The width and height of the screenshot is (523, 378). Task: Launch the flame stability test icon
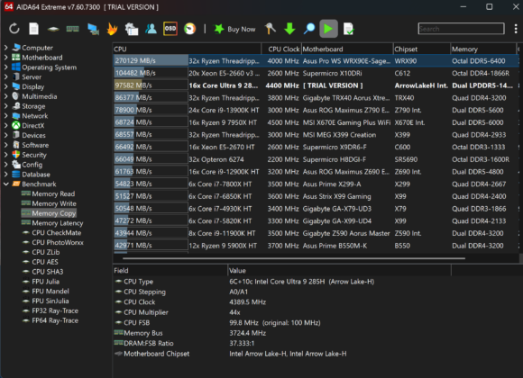112,29
